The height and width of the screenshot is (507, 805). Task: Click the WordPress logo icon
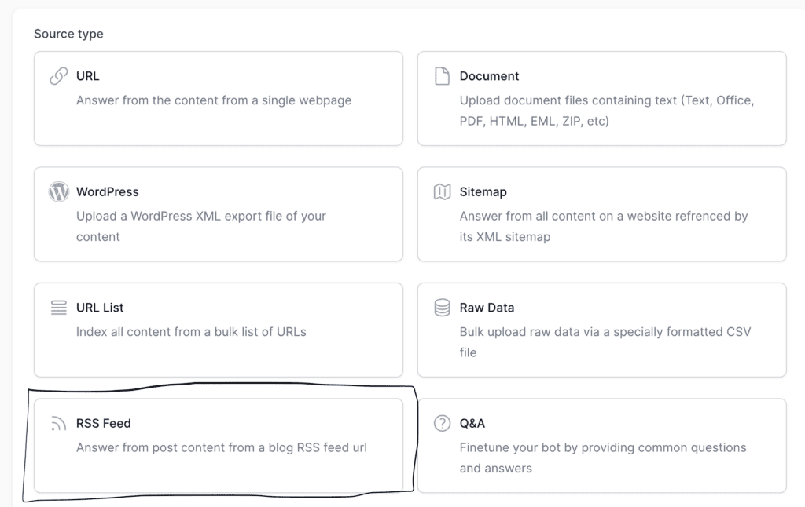(58, 191)
